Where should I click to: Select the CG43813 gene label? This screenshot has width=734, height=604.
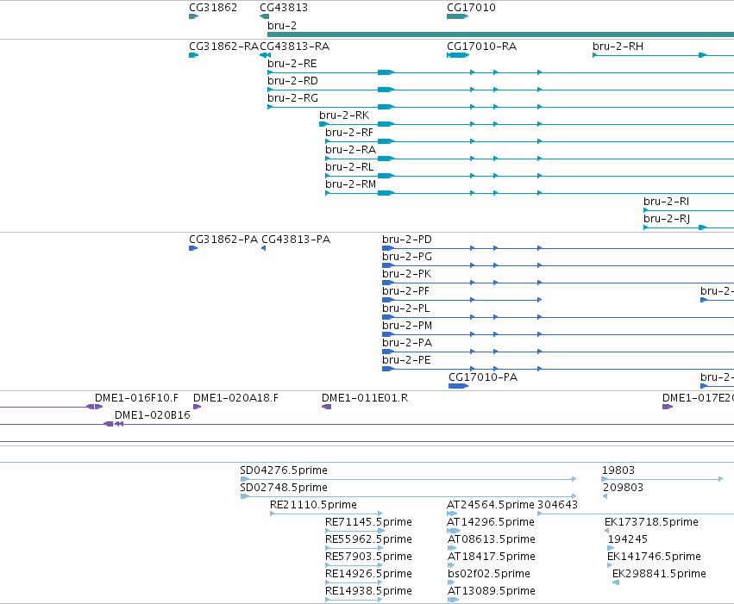(284, 8)
